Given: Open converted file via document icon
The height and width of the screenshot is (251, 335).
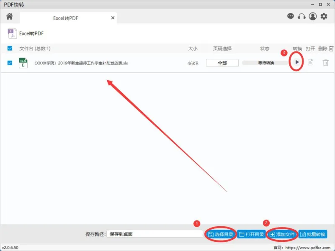Looking at the screenshot, I should [310, 62].
